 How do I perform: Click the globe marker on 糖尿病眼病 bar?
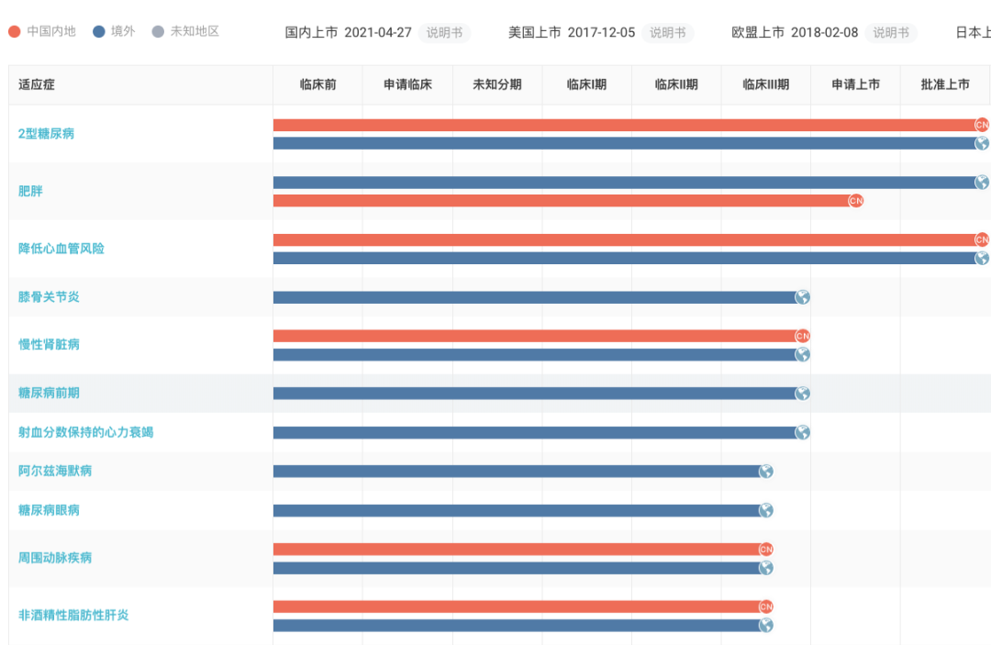765,510
